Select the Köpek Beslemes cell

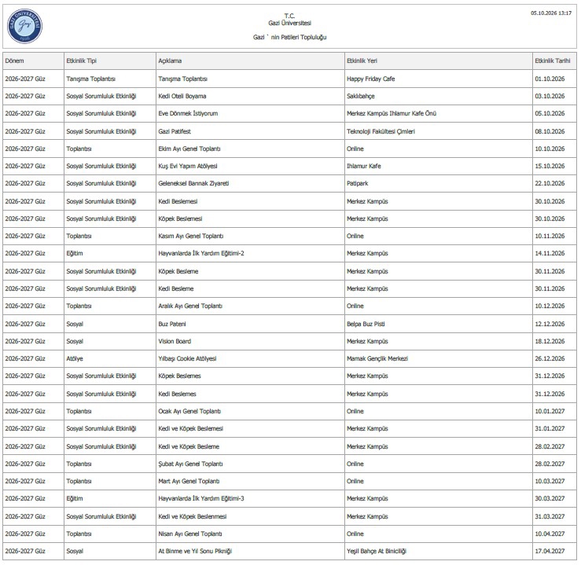pyautogui.click(x=250, y=376)
